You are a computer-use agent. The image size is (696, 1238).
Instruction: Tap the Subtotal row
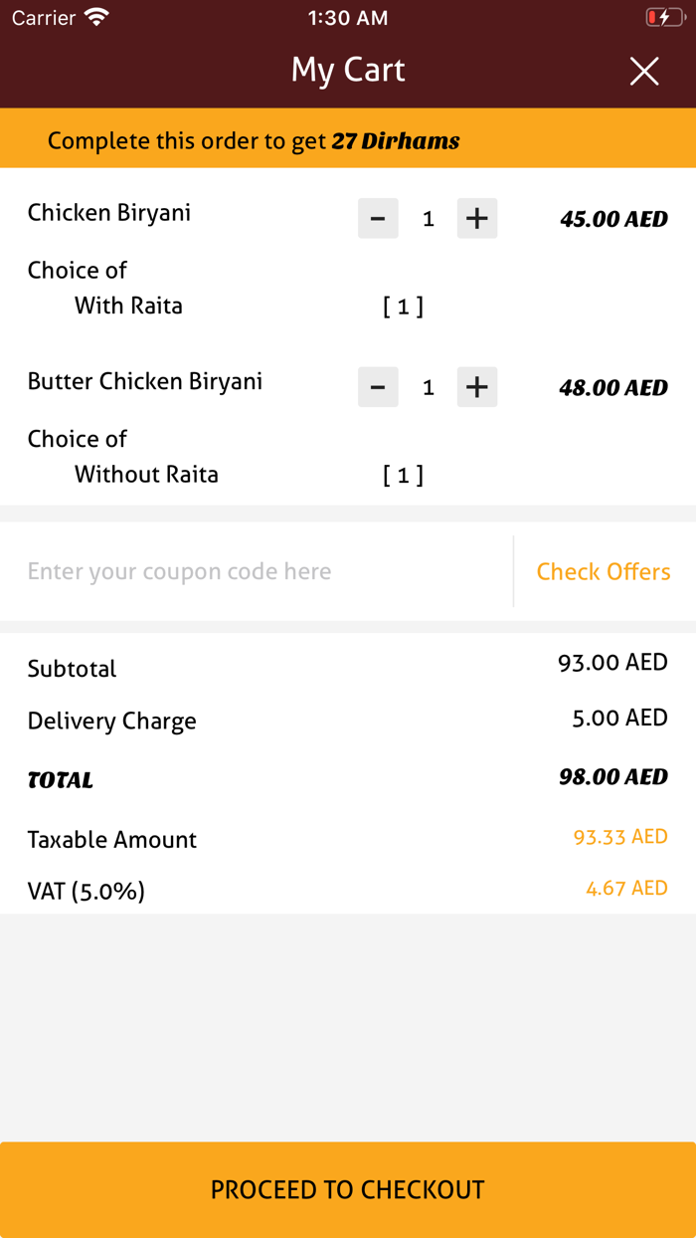point(72,668)
